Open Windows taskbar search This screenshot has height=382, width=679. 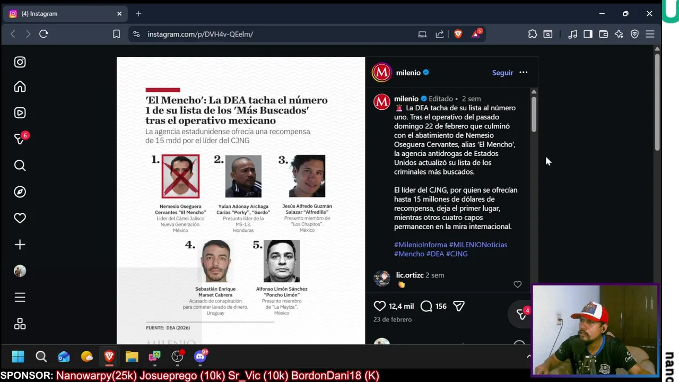coord(41,357)
